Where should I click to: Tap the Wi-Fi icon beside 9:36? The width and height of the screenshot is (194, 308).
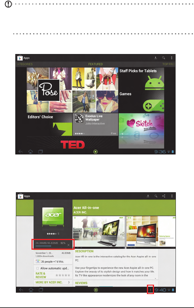pos(169,152)
